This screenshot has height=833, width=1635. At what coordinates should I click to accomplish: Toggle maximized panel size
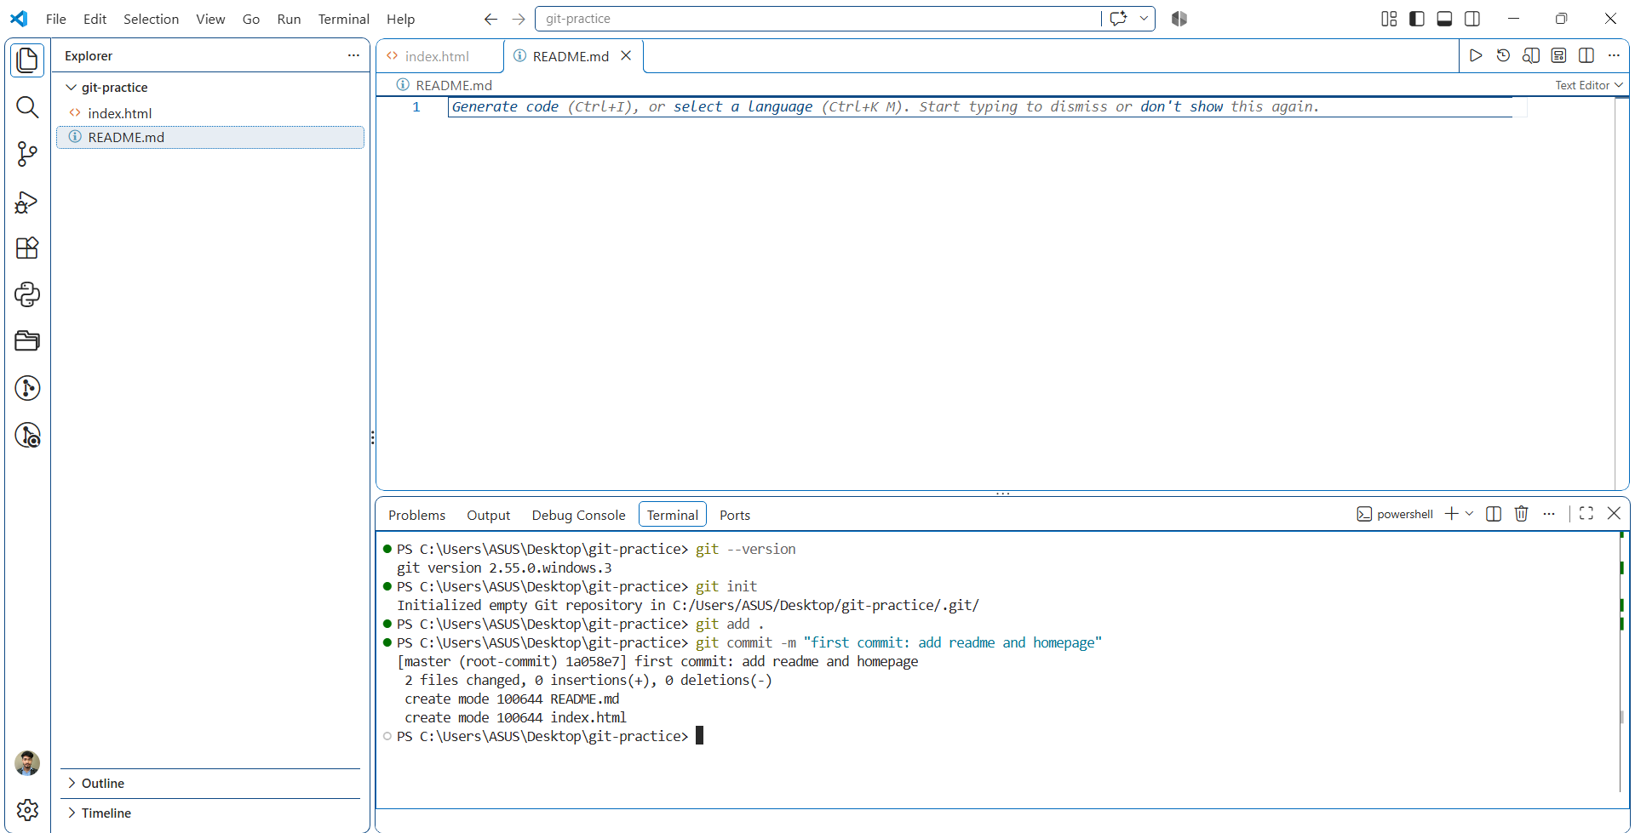pos(1586,514)
